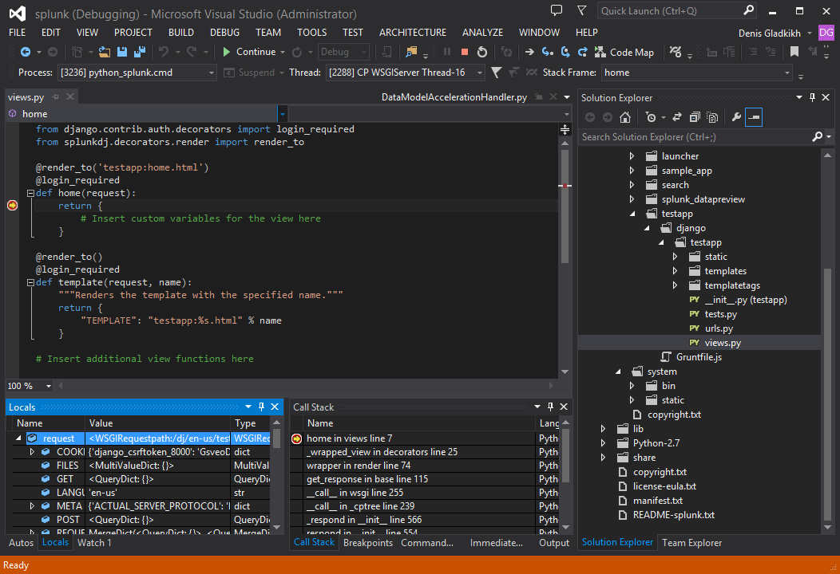The width and height of the screenshot is (840, 574).
Task: Collapse the def template code block
Action: pos(30,282)
